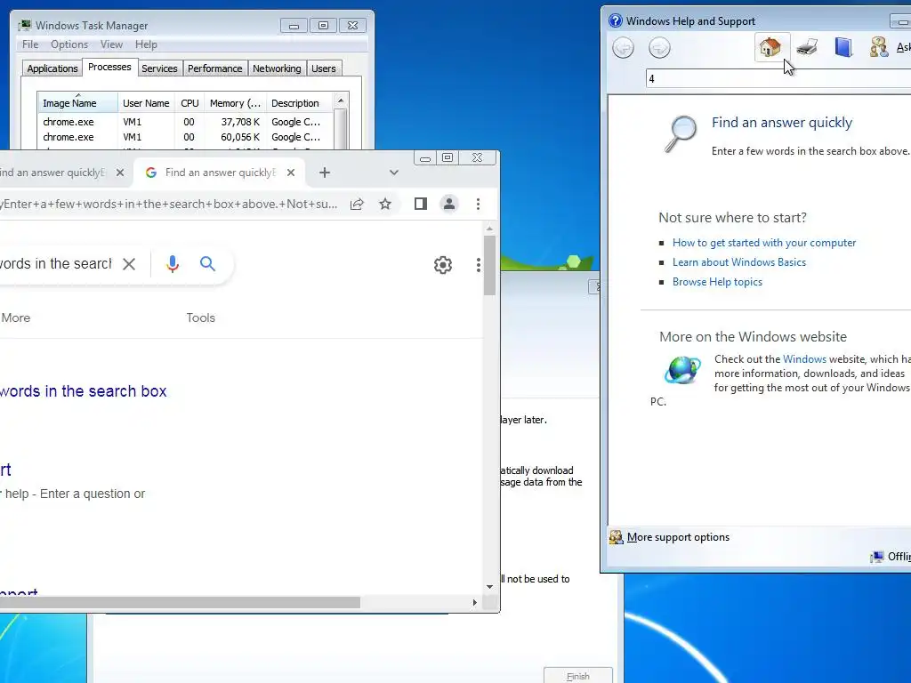This screenshot has height=683, width=911.
Task: Open Google quick settings gear icon
Action: [x=443, y=265]
